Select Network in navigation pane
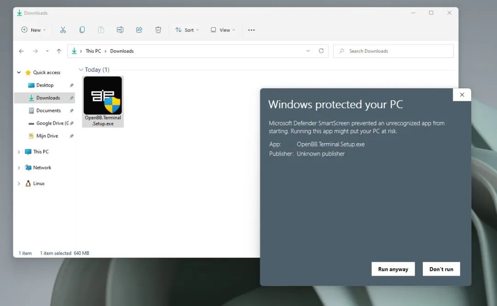The width and height of the screenshot is (497, 306). [x=42, y=167]
